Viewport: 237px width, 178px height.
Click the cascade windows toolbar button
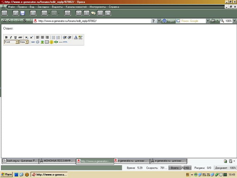[x=108, y=13]
